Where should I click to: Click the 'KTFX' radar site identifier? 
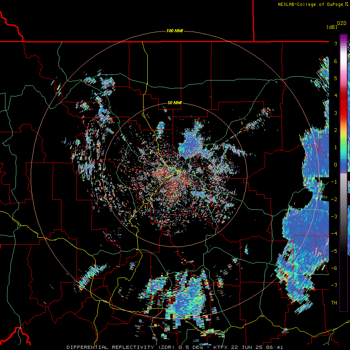point(220,347)
